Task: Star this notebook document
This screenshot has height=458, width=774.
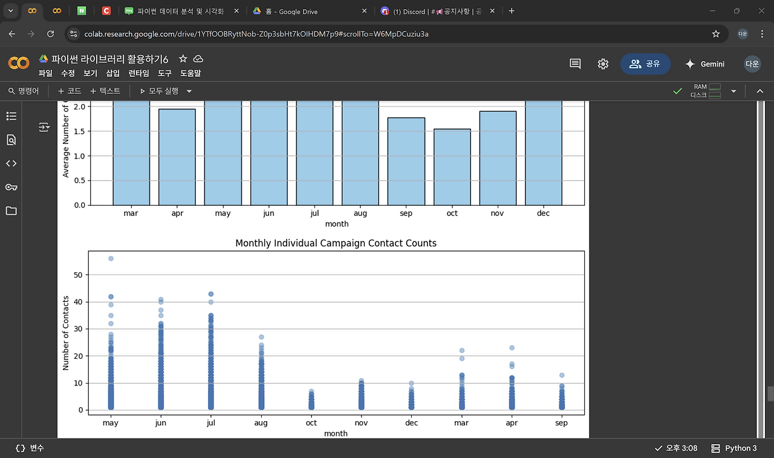Action: click(183, 59)
